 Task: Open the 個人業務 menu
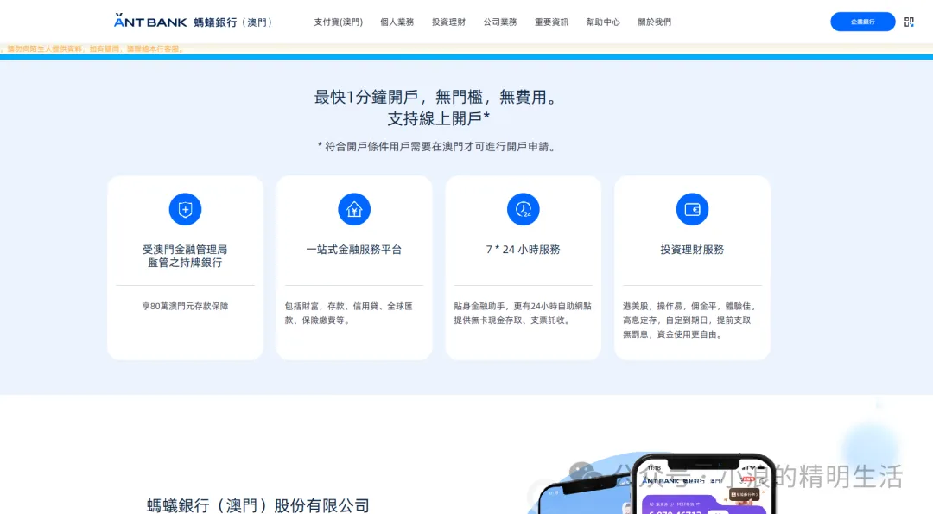coord(397,22)
